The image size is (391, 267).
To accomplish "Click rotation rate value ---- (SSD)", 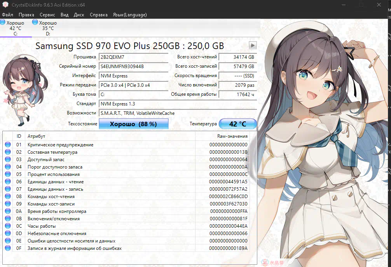I will pyautogui.click(x=237, y=76).
